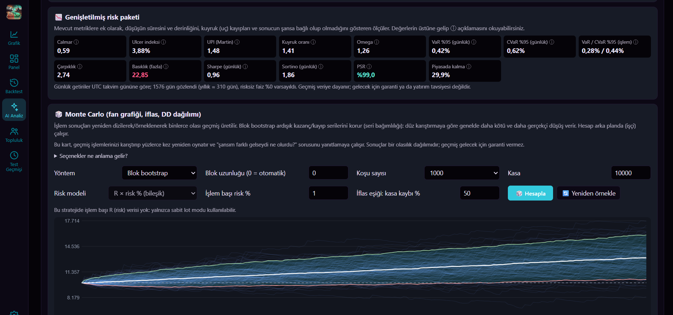Open the Topluluk sidebar icon
Image resolution: width=673 pixels, height=315 pixels.
(14, 135)
